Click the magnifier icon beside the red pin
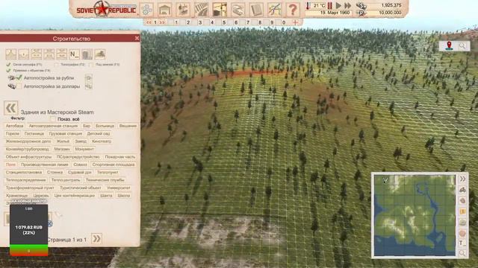 463,46
